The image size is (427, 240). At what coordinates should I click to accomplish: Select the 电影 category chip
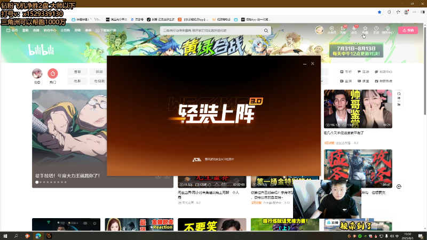tap(77, 81)
